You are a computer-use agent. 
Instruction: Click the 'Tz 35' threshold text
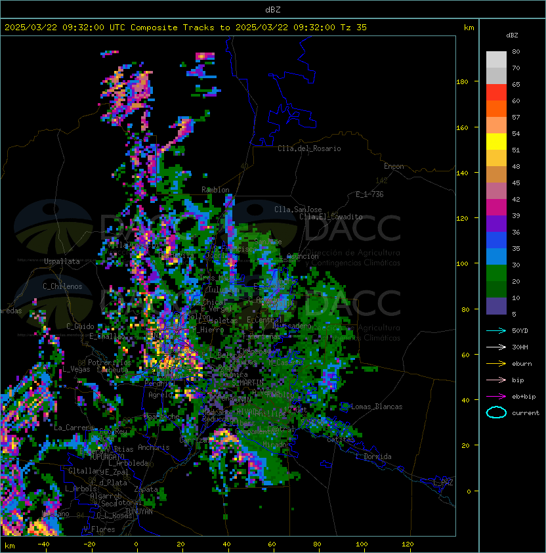click(x=354, y=28)
